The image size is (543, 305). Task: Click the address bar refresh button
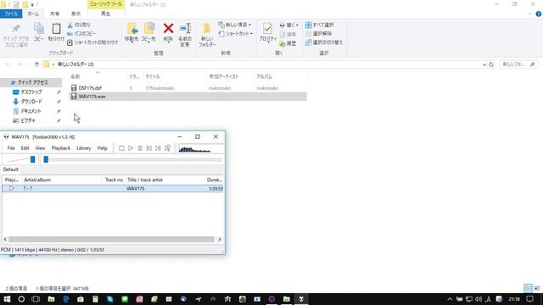[x=491, y=64]
